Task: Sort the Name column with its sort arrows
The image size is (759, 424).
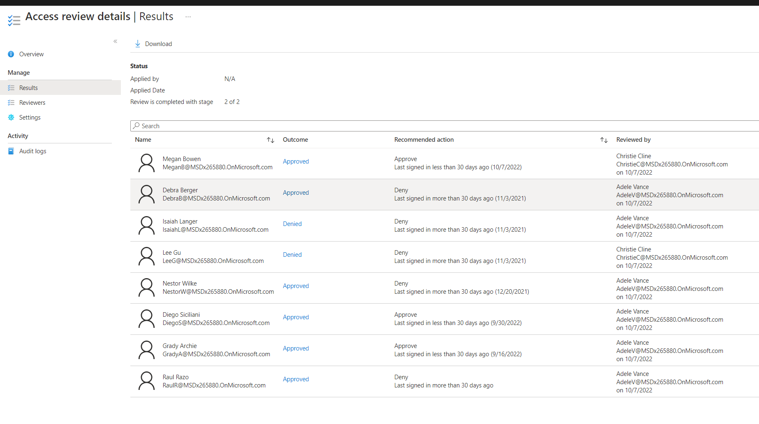Action: [271, 140]
